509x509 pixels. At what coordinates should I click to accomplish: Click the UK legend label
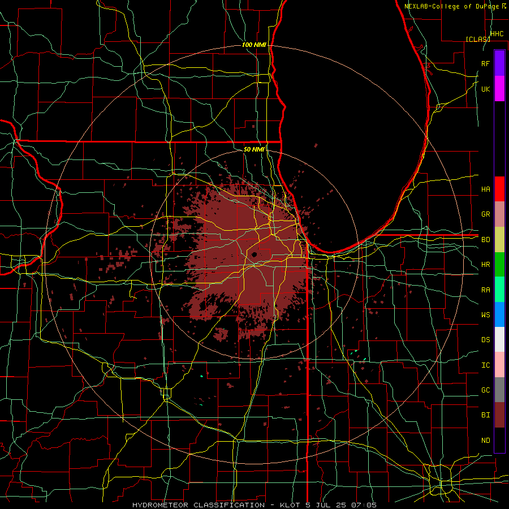click(485, 89)
